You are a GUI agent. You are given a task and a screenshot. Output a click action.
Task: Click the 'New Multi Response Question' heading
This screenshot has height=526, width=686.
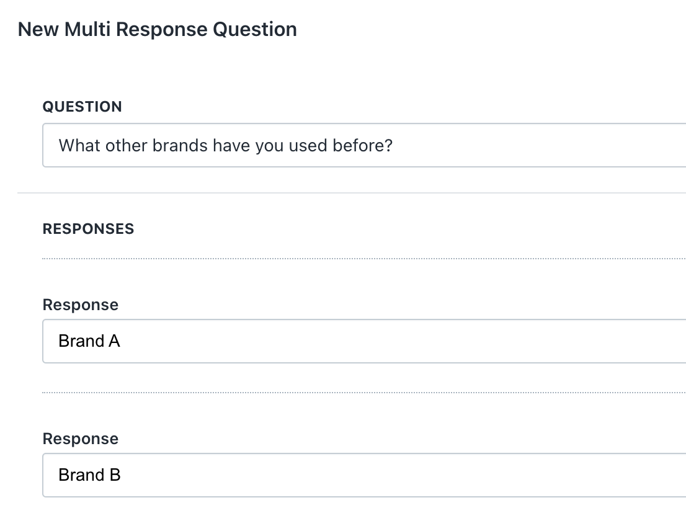(157, 29)
